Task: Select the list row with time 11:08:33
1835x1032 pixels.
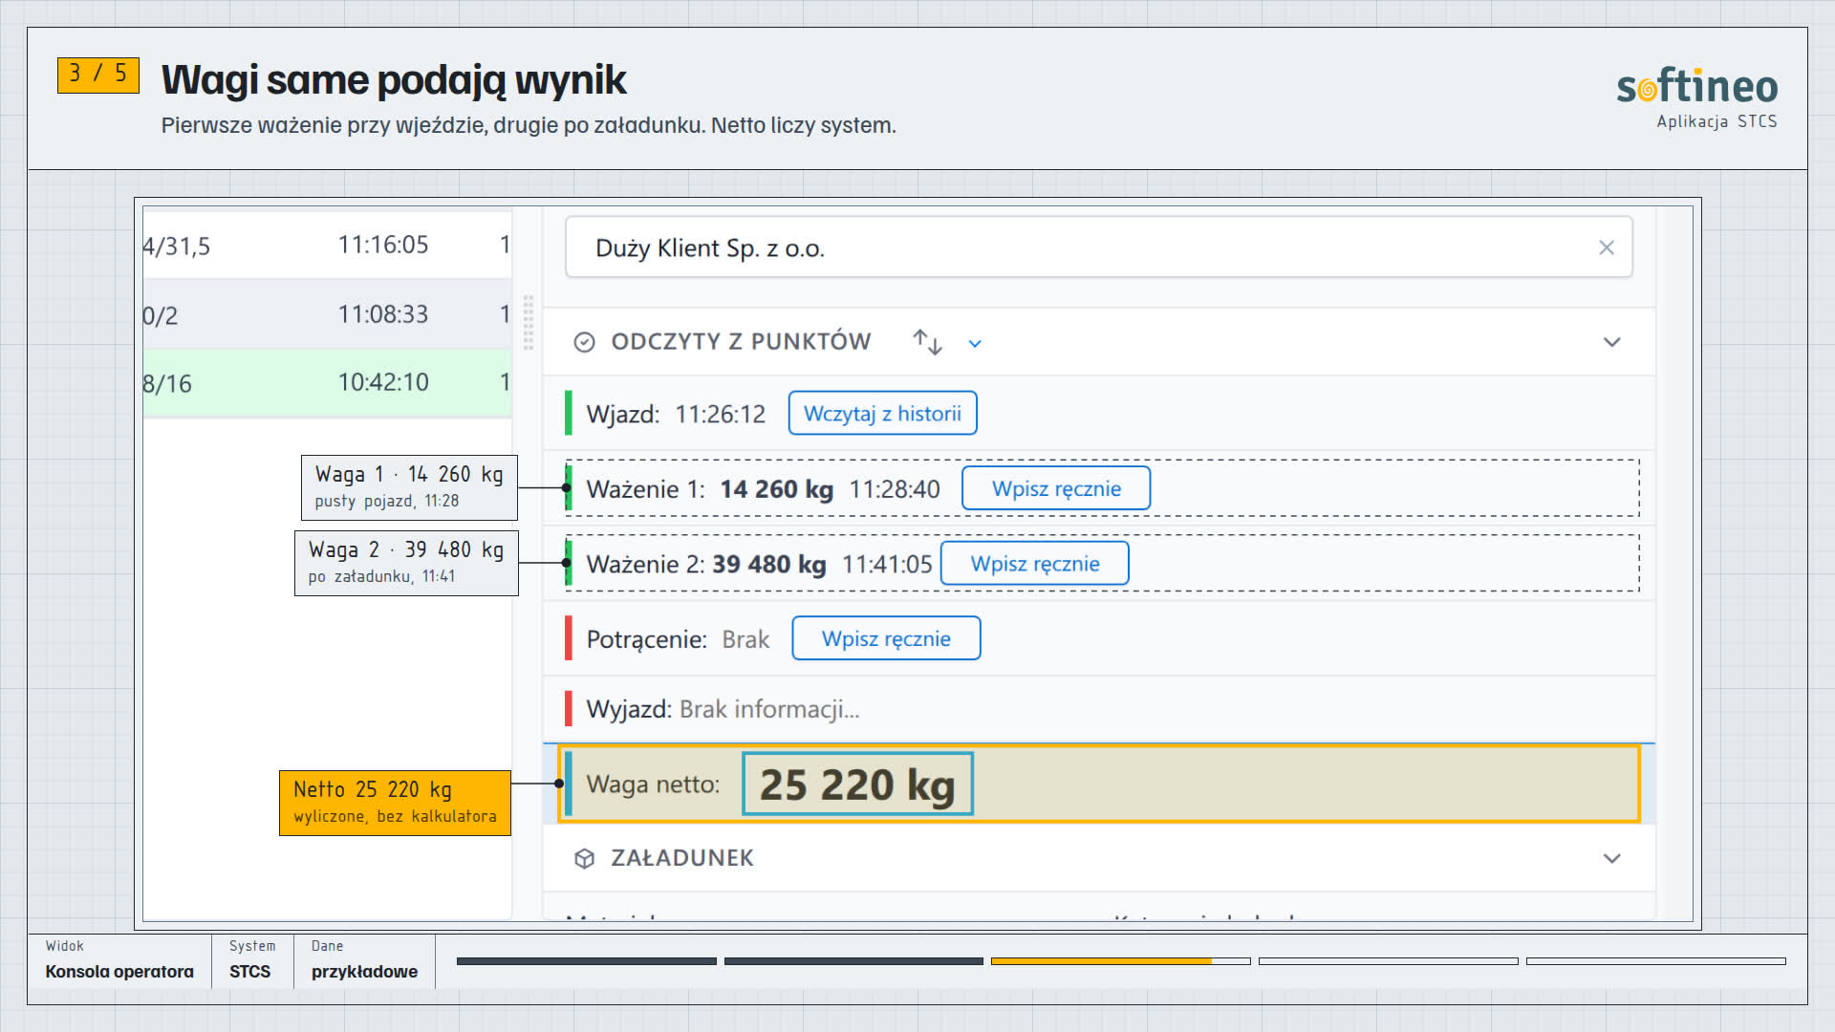Action: pyautogui.click(x=327, y=314)
